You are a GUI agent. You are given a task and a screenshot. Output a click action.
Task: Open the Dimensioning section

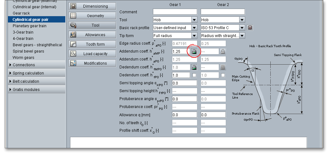tap(92, 6)
